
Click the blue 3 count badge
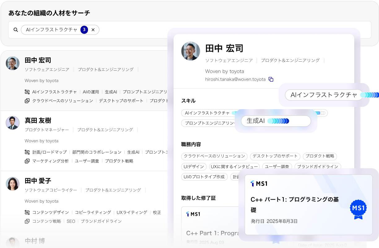pyautogui.click(x=84, y=30)
